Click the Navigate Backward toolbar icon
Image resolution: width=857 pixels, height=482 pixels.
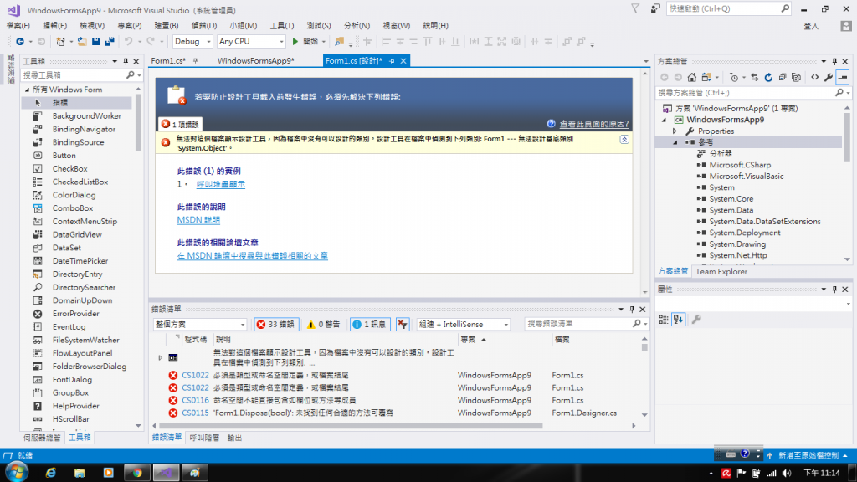coord(20,42)
